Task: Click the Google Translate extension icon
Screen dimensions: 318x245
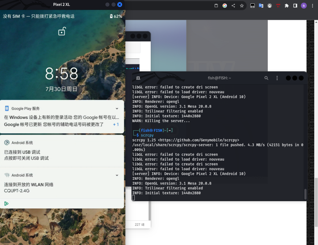Action: click(x=261, y=6)
